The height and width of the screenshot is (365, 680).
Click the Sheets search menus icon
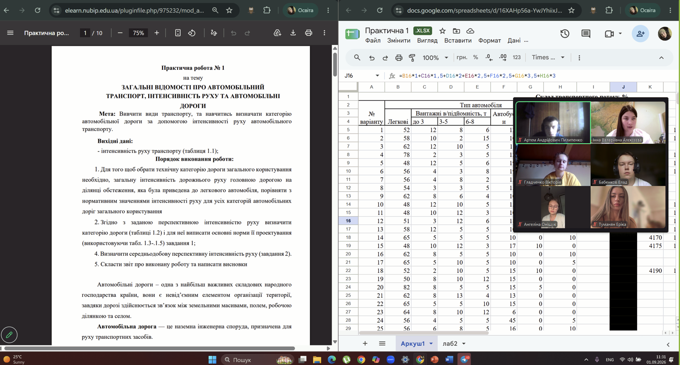click(357, 58)
